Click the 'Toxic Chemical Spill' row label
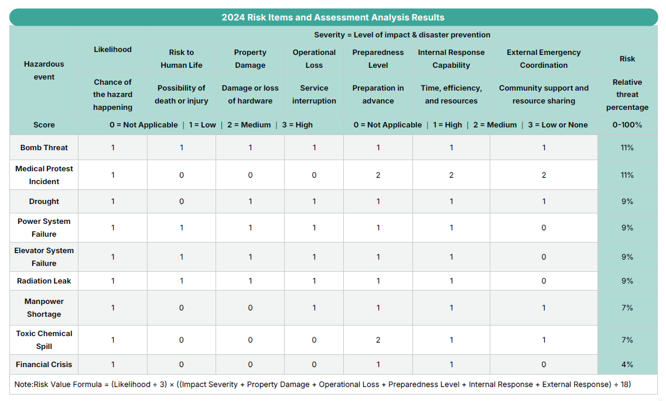Viewport: 666px width, 401px height. [44, 340]
